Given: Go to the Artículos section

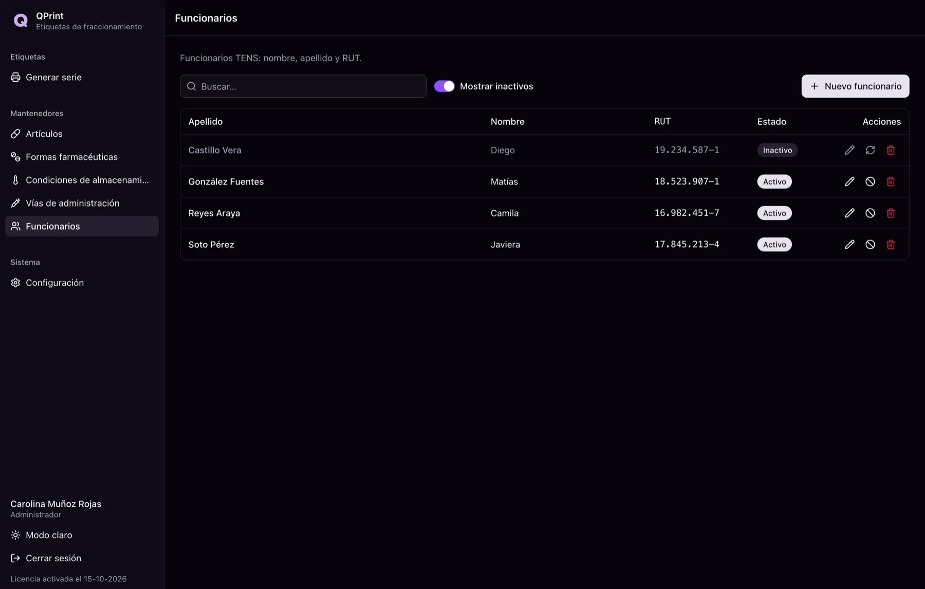Looking at the screenshot, I should coord(82,134).
